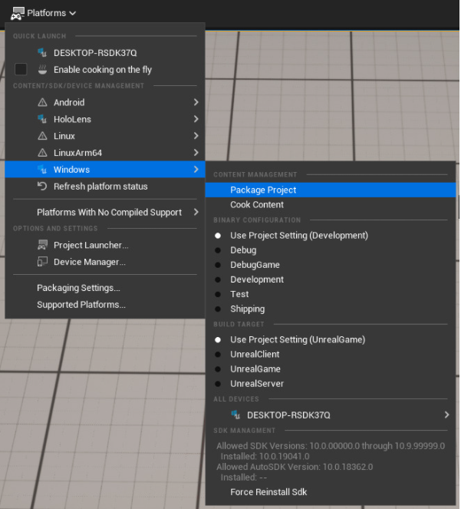Open Project Launcher...

pos(105,245)
